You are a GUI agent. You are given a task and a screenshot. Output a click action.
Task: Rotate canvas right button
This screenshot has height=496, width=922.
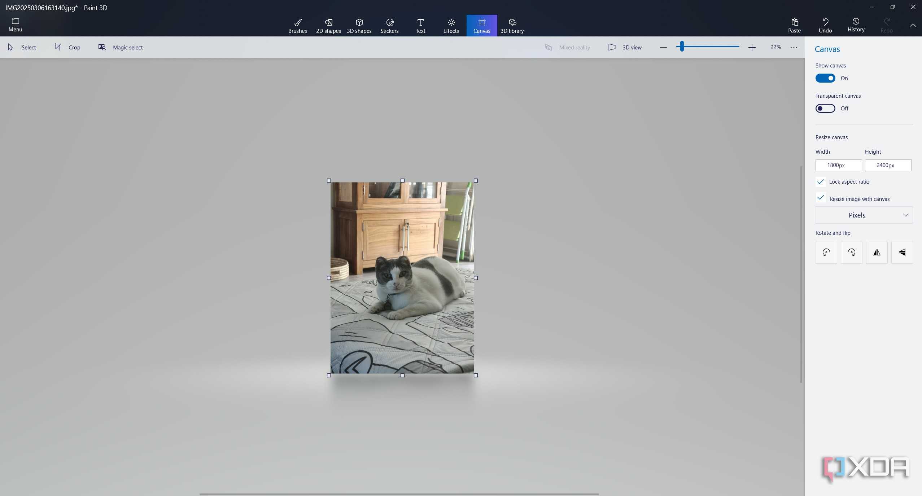pyautogui.click(x=851, y=253)
